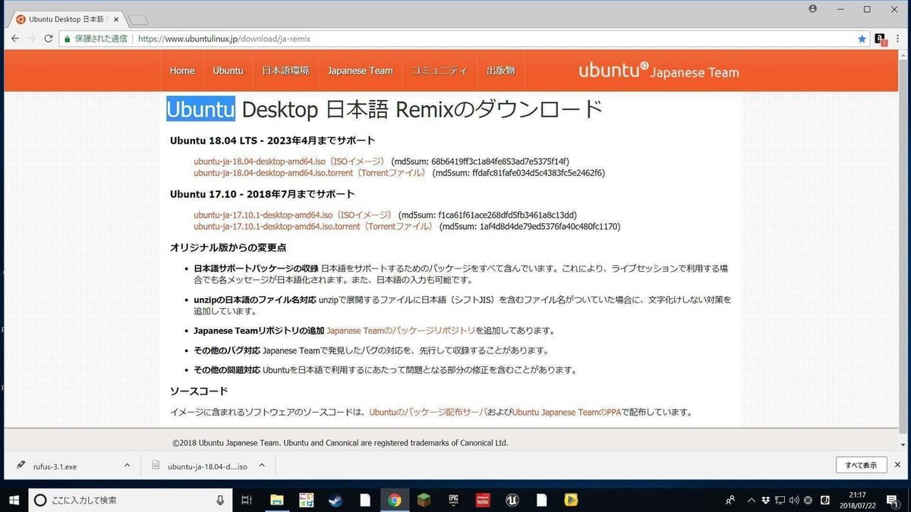This screenshot has height=512, width=911.
Task: Click the browser forward arrow
Action: (x=31, y=39)
